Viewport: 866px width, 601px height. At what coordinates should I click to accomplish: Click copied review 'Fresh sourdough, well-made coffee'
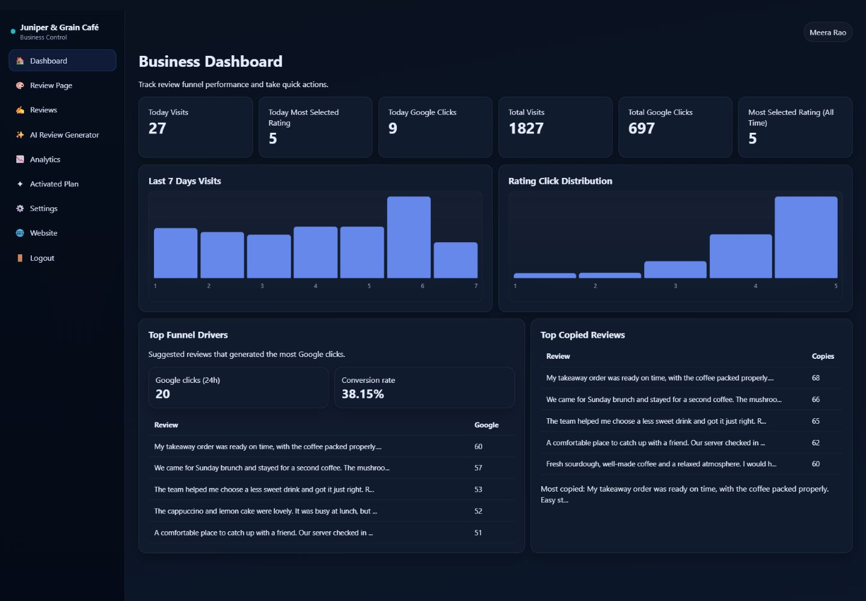(x=691, y=464)
